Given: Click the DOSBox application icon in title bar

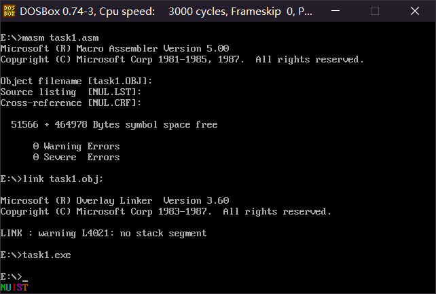Looking at the screenshot, I should point(10,11).
